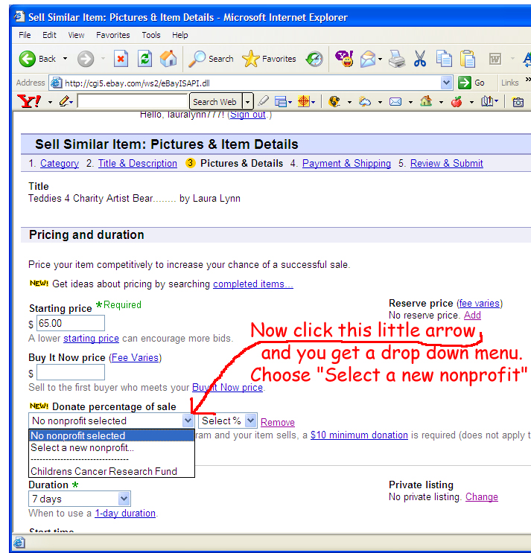Click the Starting price input field
531x553 pixels.
70,323
